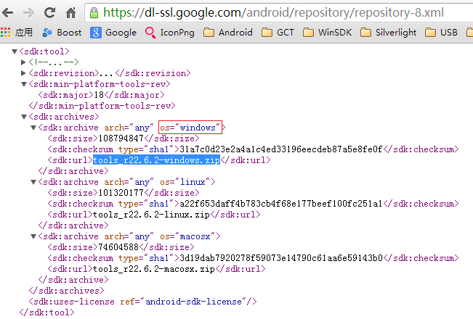Image resolution: width=473 pixels, height=319 pixels.
Task: Click the green SSL padlock icon
Action: [x=94, y=13]
